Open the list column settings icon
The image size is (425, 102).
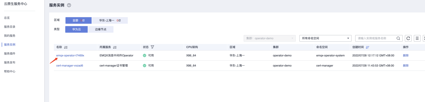point(417,38)
